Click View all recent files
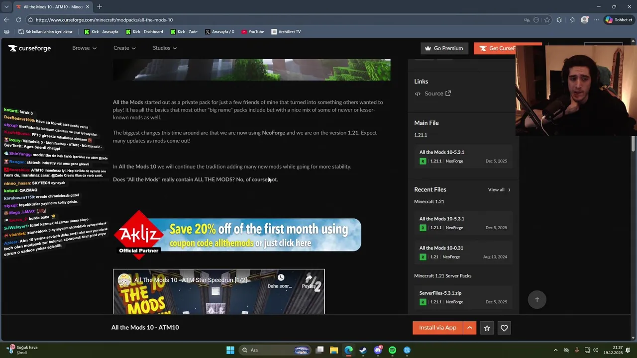The image size is (637, 358). [x=499, y=189]
